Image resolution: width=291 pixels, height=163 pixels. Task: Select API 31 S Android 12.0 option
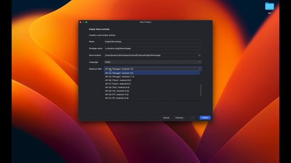152,98
